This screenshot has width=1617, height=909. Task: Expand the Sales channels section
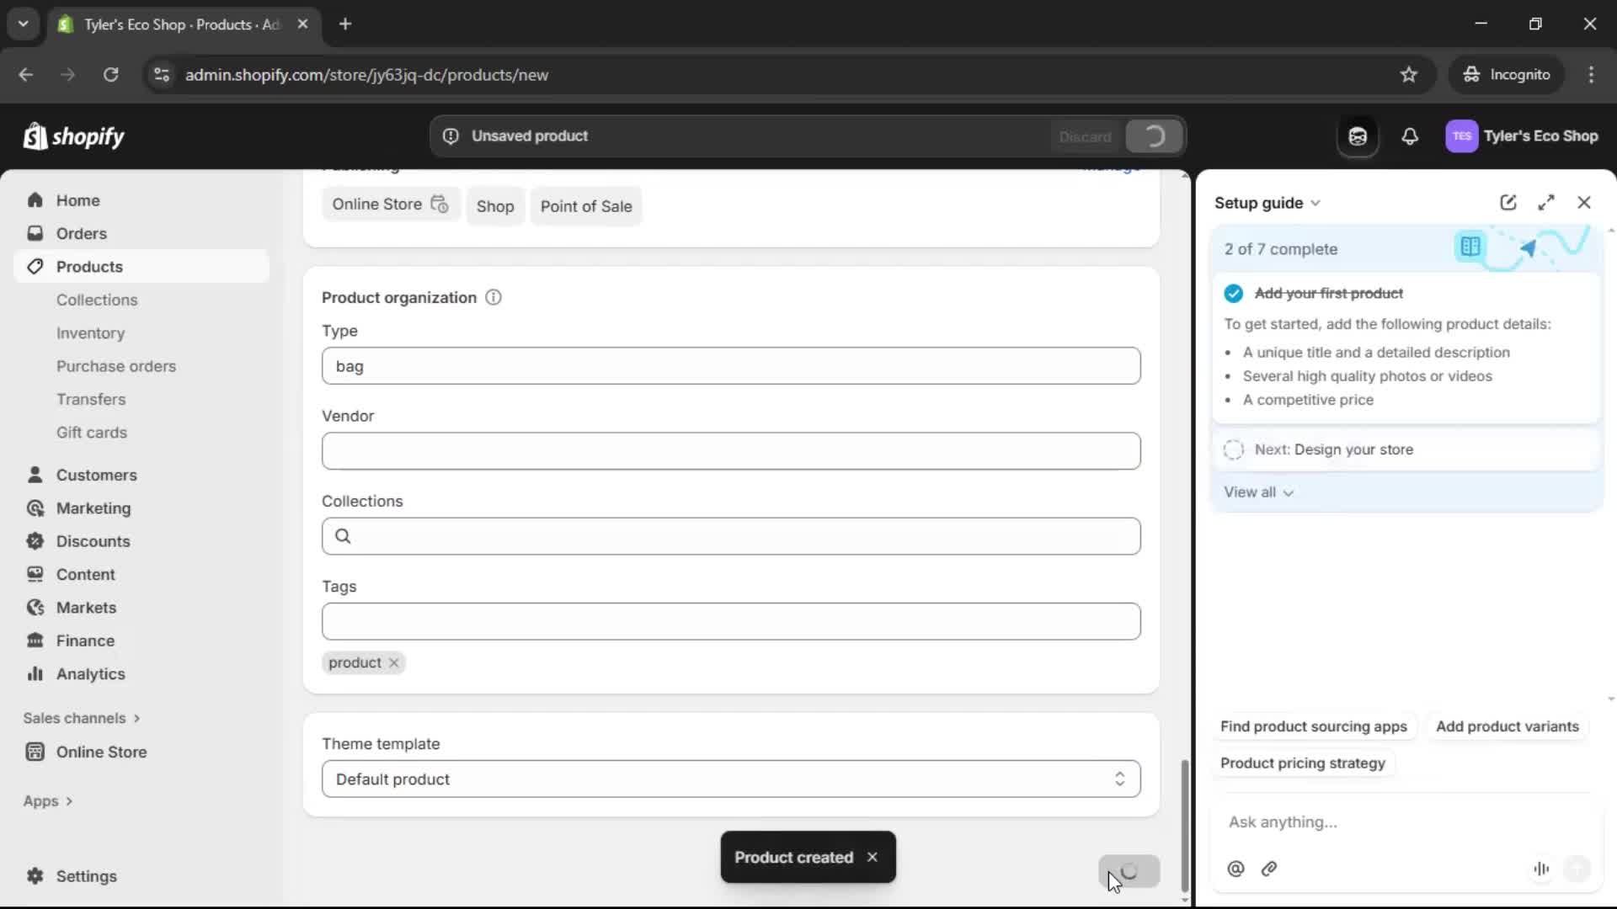[x=81, y=718]
